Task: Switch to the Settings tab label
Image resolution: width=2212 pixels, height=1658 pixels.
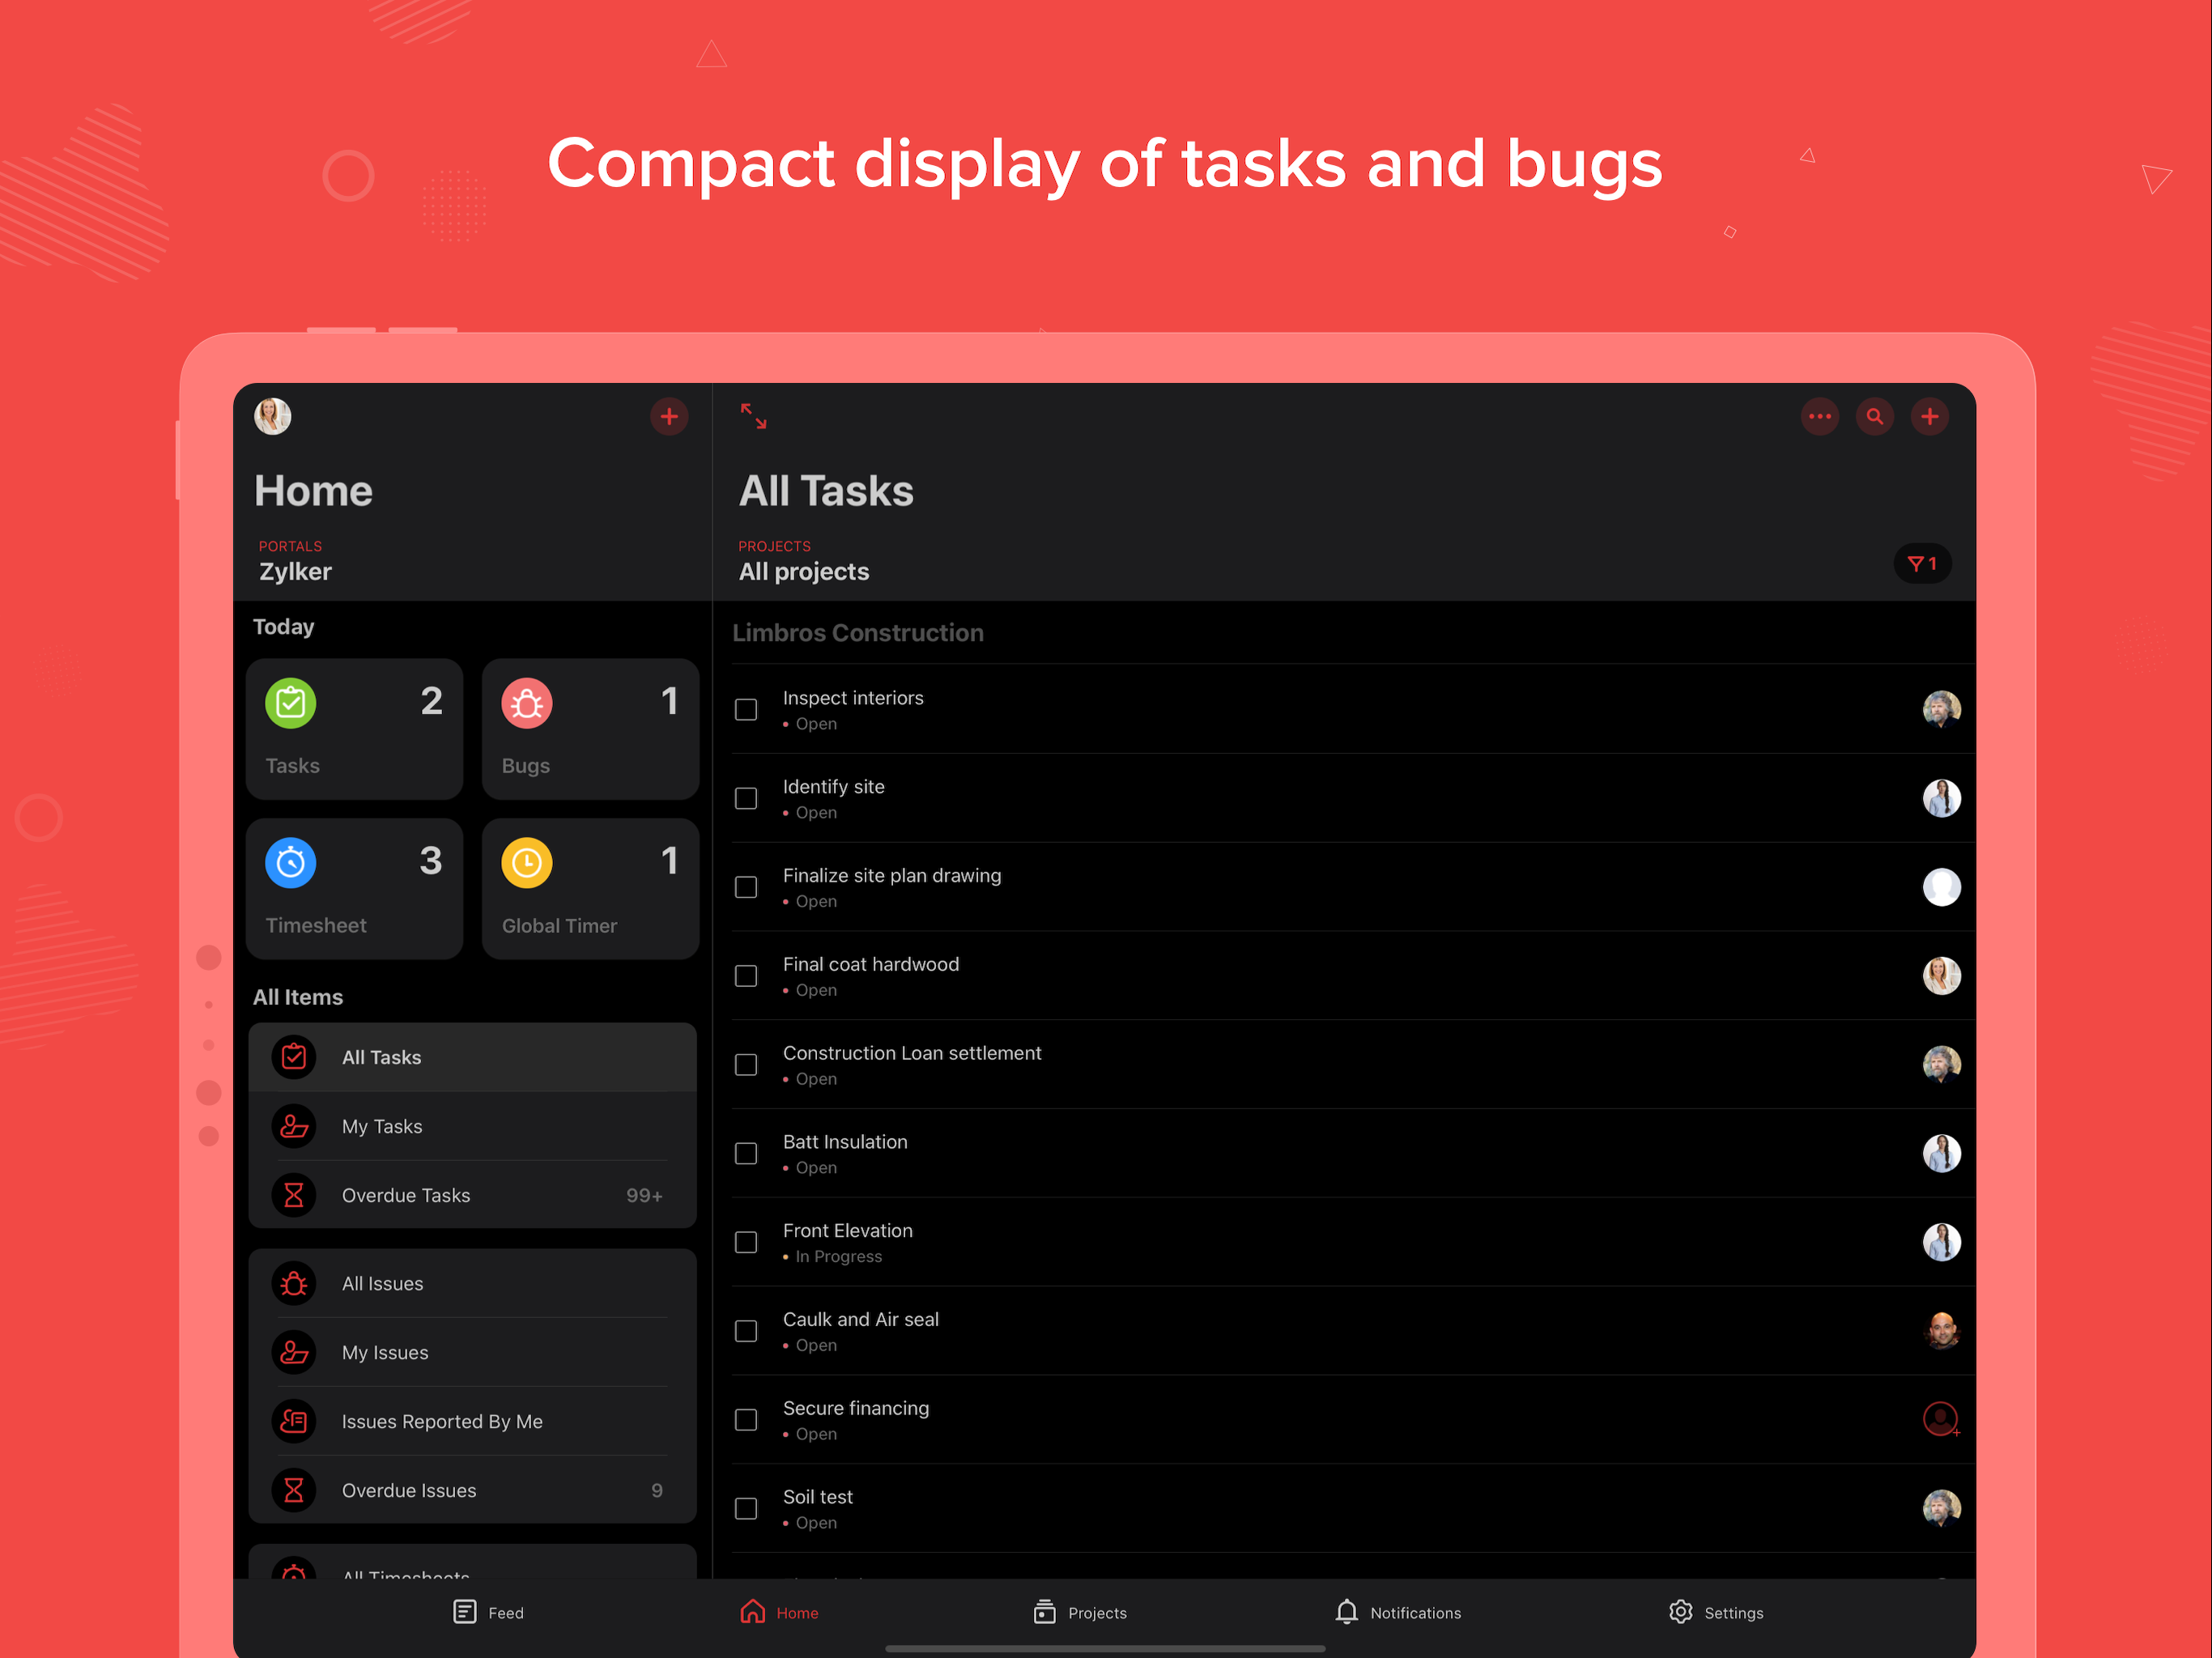Action: pos(1733,1613)
